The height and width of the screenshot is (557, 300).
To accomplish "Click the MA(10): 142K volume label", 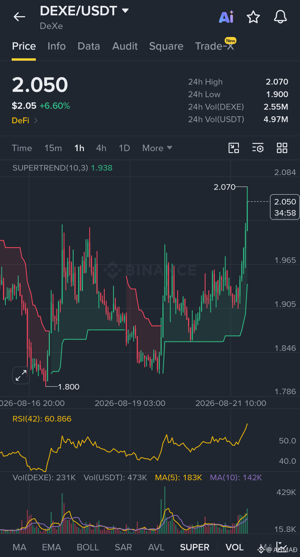I will coord(236,477).
